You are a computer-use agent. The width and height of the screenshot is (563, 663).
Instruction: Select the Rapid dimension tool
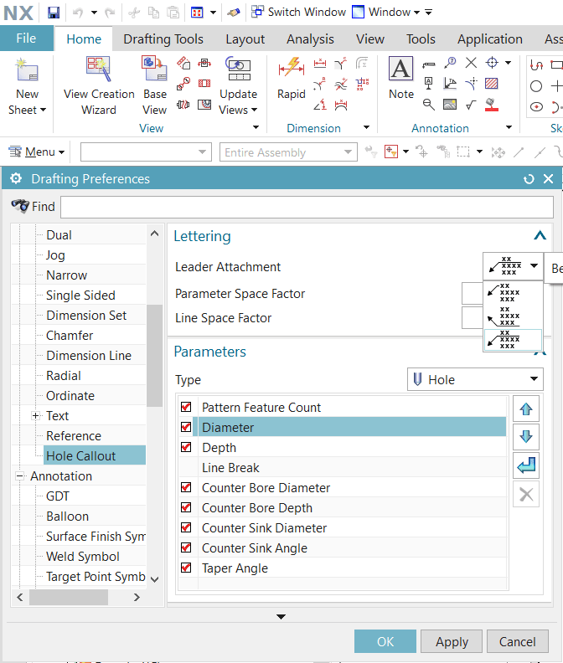point(292,68)
